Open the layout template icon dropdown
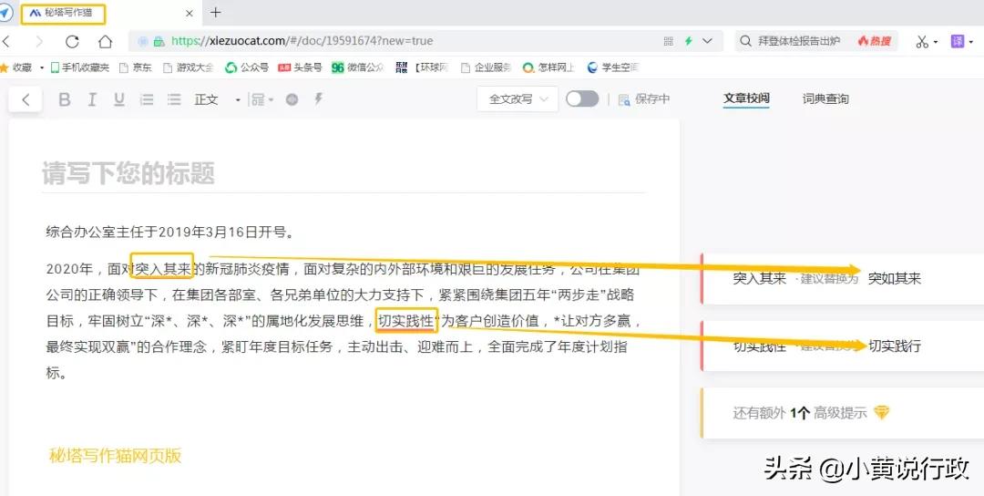 click(261, 99)
